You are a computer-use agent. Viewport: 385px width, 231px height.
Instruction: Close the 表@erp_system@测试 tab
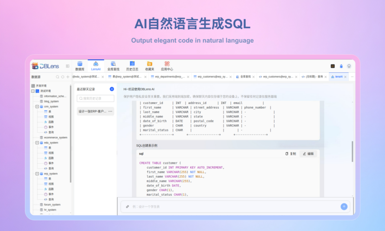click(145, 77)
